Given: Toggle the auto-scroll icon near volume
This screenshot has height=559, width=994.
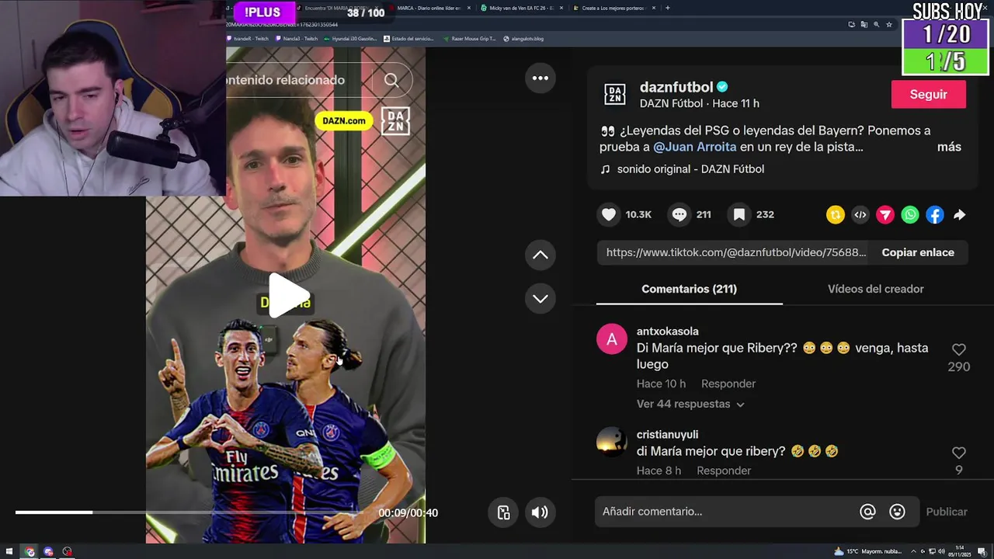Looking at the screenshot, I should pos(503,512).
